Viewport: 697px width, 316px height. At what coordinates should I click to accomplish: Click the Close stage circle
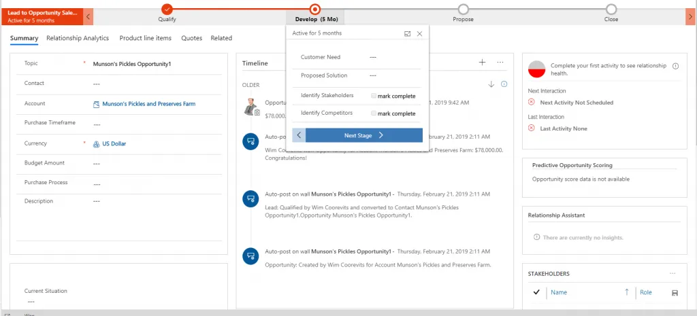tap(611, 9)
